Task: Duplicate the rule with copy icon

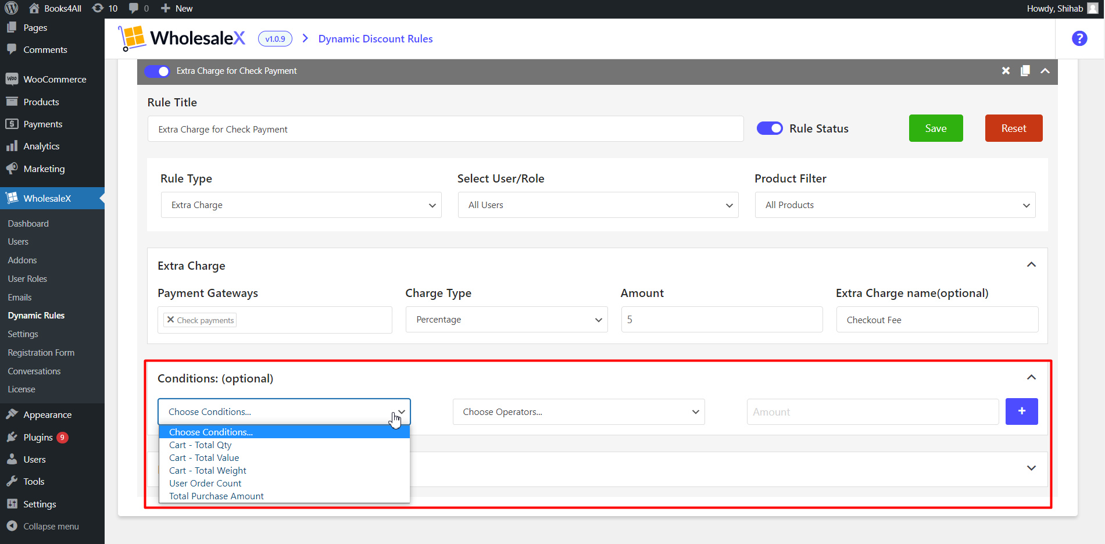Action: (x=1025, y=71)
